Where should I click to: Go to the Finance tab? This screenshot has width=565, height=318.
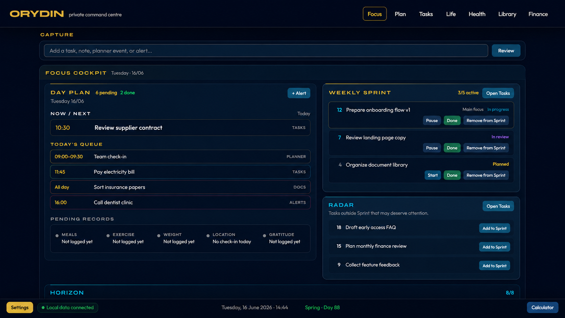point(538,14)
